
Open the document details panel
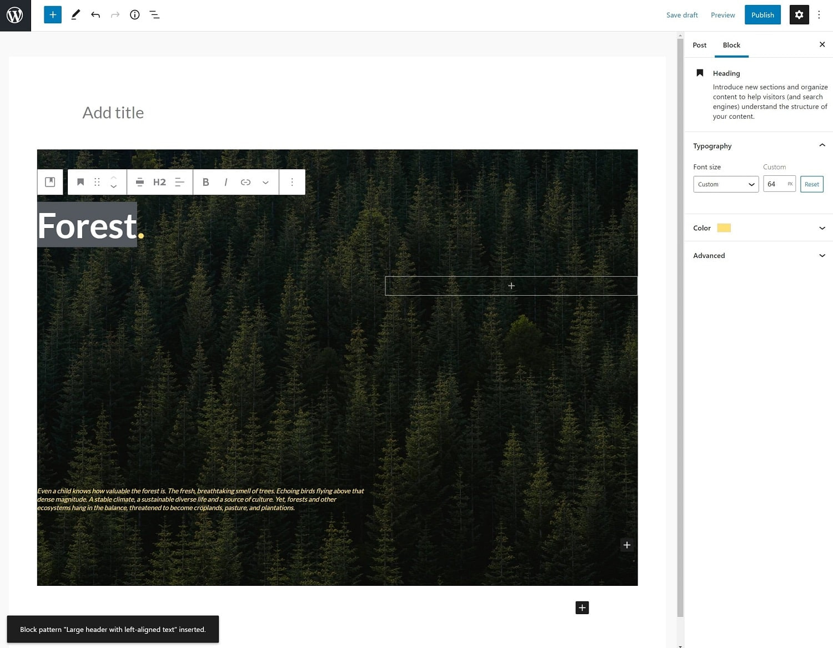tap(134, 14)
